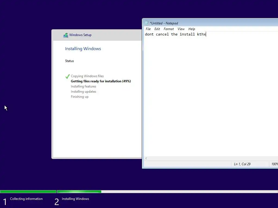
Task: Click the 'Status' label in Windows Setup
Action: 69,61
